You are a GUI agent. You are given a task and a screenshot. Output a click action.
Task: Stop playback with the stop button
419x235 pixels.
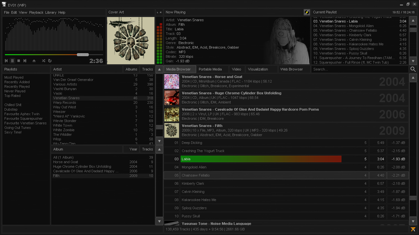coord(19,61)
